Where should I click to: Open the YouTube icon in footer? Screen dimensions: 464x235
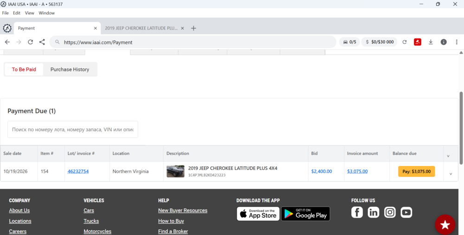pyautogui.click(x=406, y=212)
